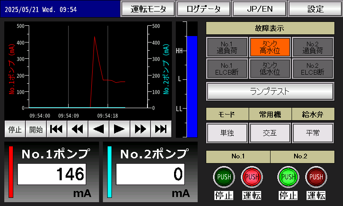Select the No.2 pump current value 0

pyautogui.click(x=150, y=174)
